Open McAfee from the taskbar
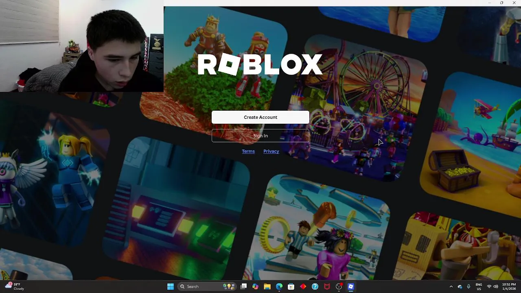This screenshot has height=293, width=521. pyautogui.click(x=327, y=286)
